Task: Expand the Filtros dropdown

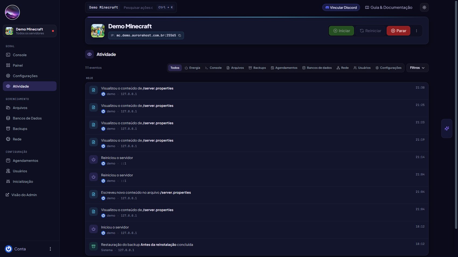Action: [x=417, y=68]
